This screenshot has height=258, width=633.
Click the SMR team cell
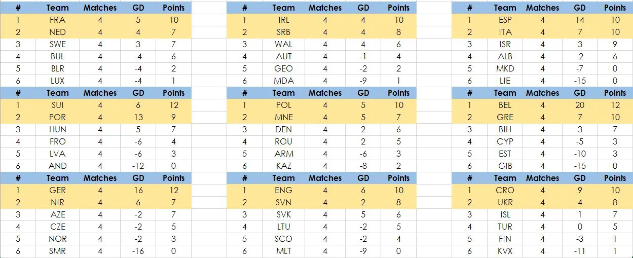click(58, 251)
